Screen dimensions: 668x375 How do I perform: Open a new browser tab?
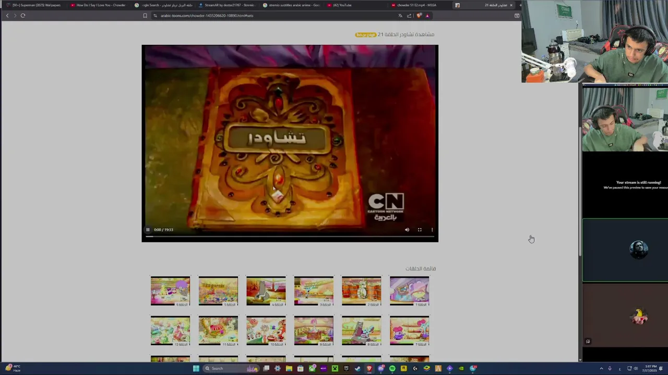tap(520, 5)
